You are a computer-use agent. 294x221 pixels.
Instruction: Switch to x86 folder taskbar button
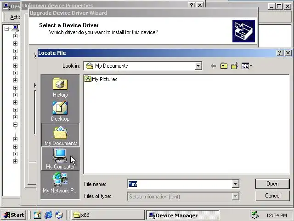pyautogui.click(x=107, y=215)
